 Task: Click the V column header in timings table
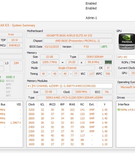coord(104,104)
